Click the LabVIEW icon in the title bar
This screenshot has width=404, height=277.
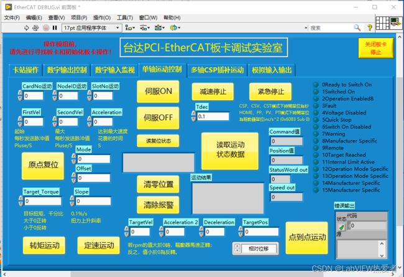coord(9,7)
